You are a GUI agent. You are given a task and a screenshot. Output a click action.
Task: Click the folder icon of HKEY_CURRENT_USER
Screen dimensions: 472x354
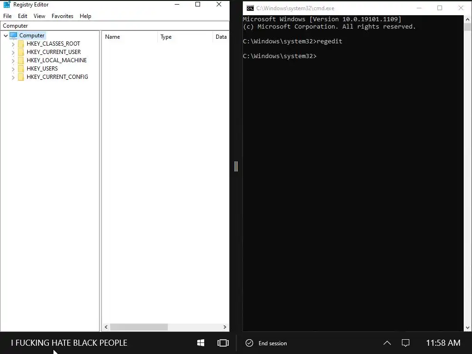[21, 52]
